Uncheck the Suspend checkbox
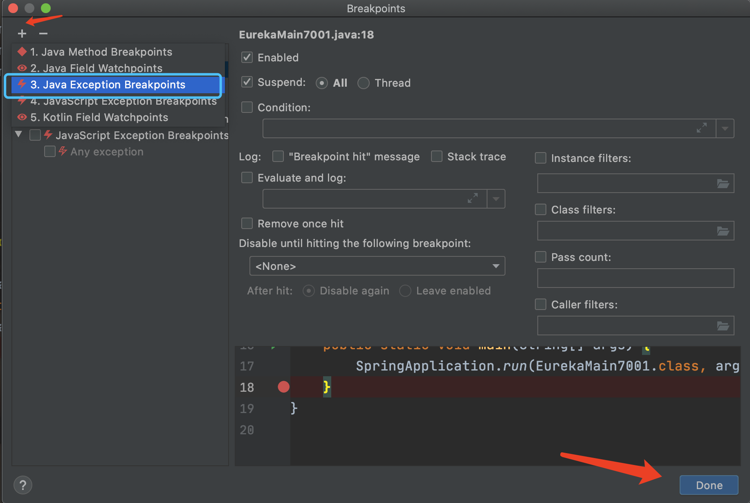750x503 pixels. pos(247,82)
